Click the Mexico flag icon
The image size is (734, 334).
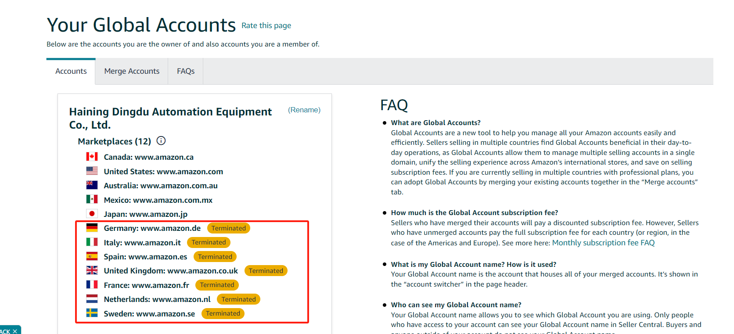coord(92,199)
